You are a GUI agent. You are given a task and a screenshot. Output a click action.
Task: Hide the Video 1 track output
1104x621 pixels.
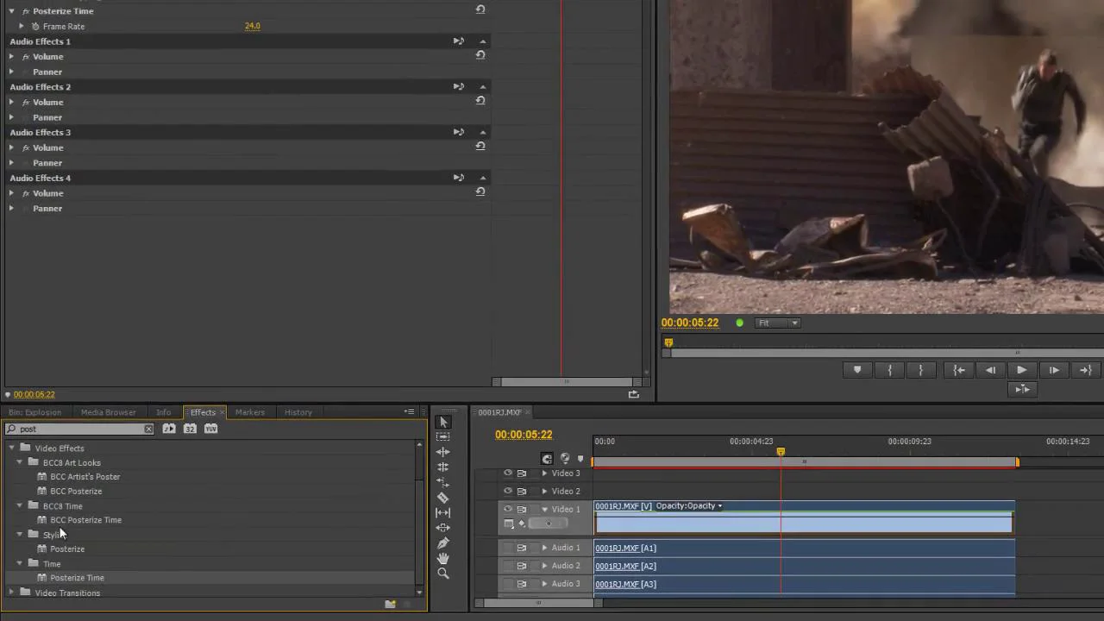[508, 510]
